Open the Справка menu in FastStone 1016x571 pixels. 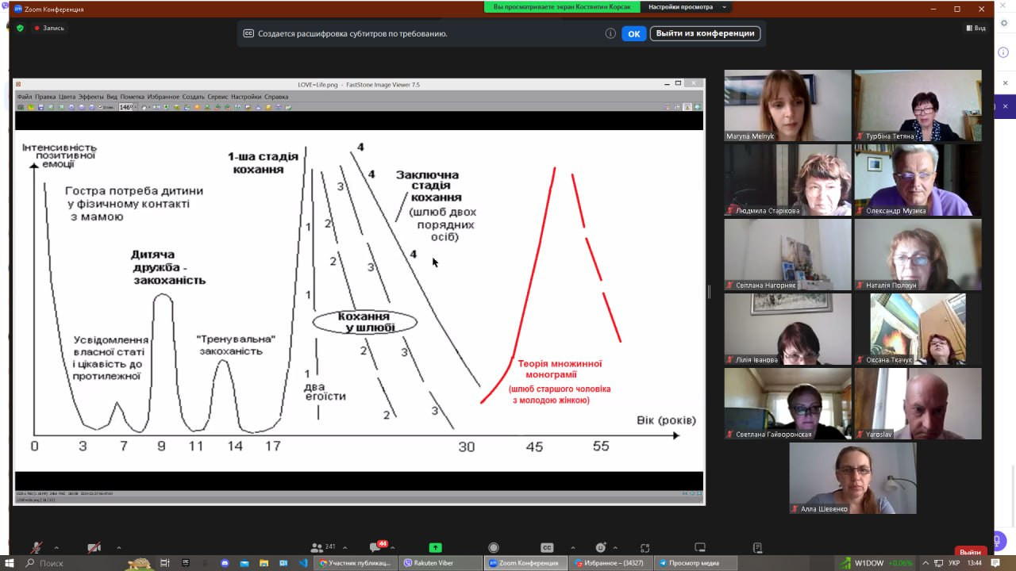click(x=276, y=97)
